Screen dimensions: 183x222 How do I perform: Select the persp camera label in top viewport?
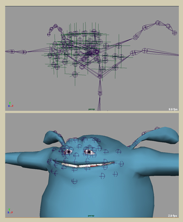[91, 109]
